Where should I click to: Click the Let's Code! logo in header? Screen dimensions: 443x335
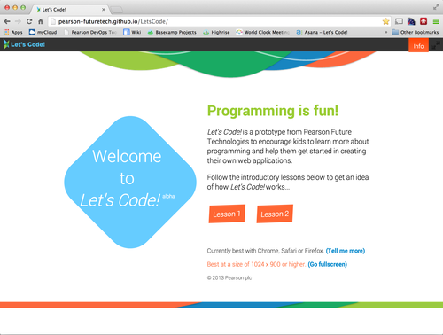[24, 44]
